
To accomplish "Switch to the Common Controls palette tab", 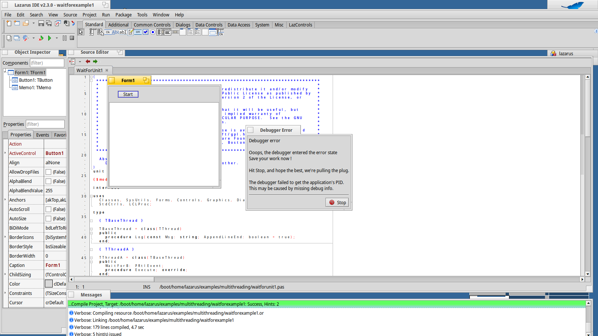I will (x=152, y=25).
